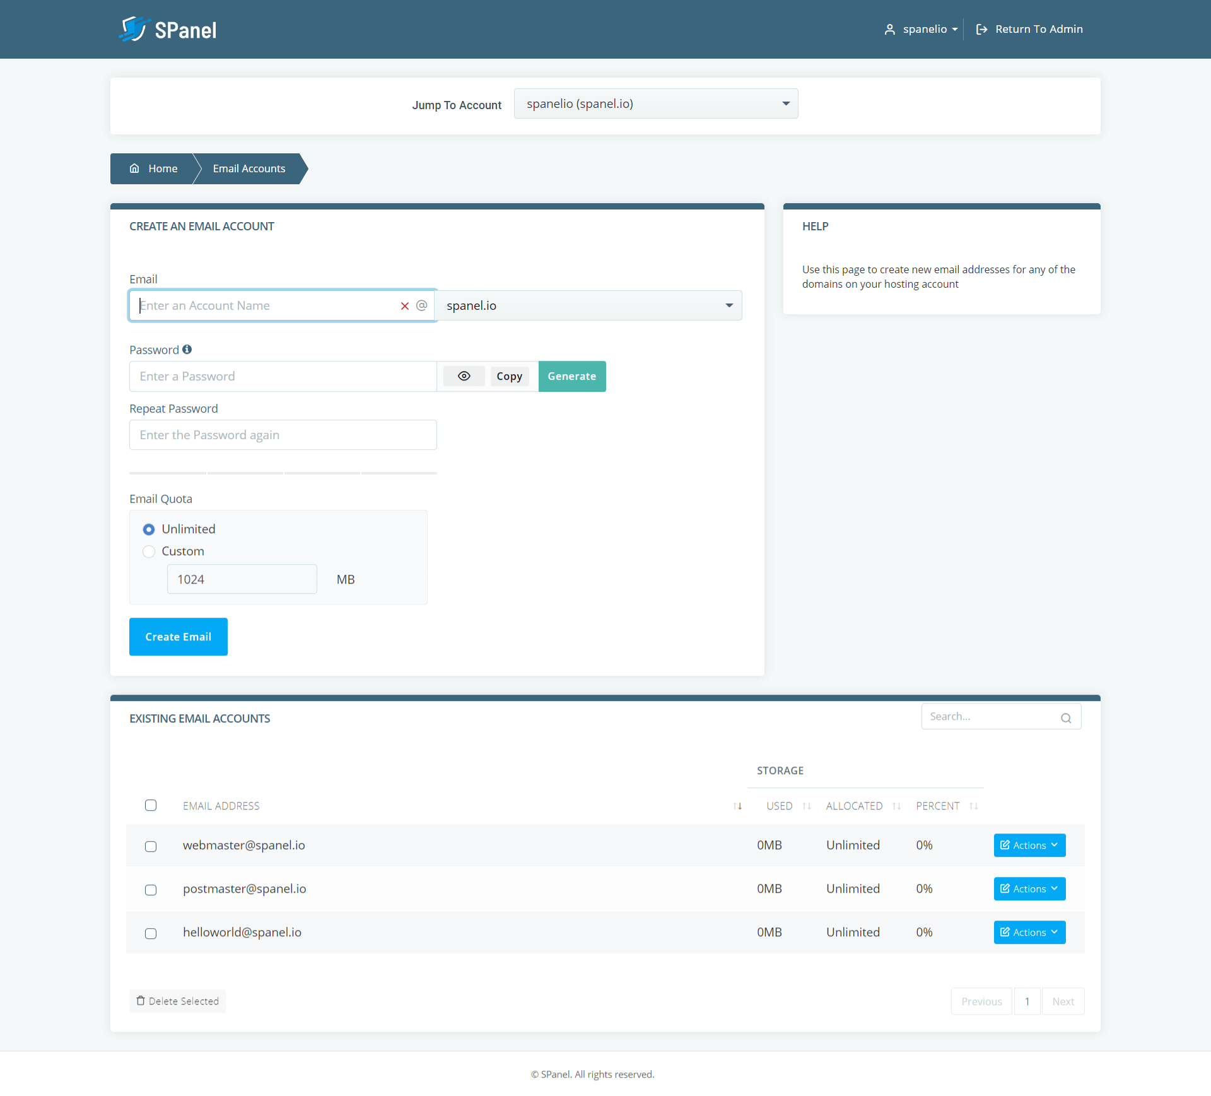The width and height of the screenshot is (1211, 1096).
Task: Check the webmaster@spanel.io row checkbox
Action: pyautogui.click(x=151, y=846)
